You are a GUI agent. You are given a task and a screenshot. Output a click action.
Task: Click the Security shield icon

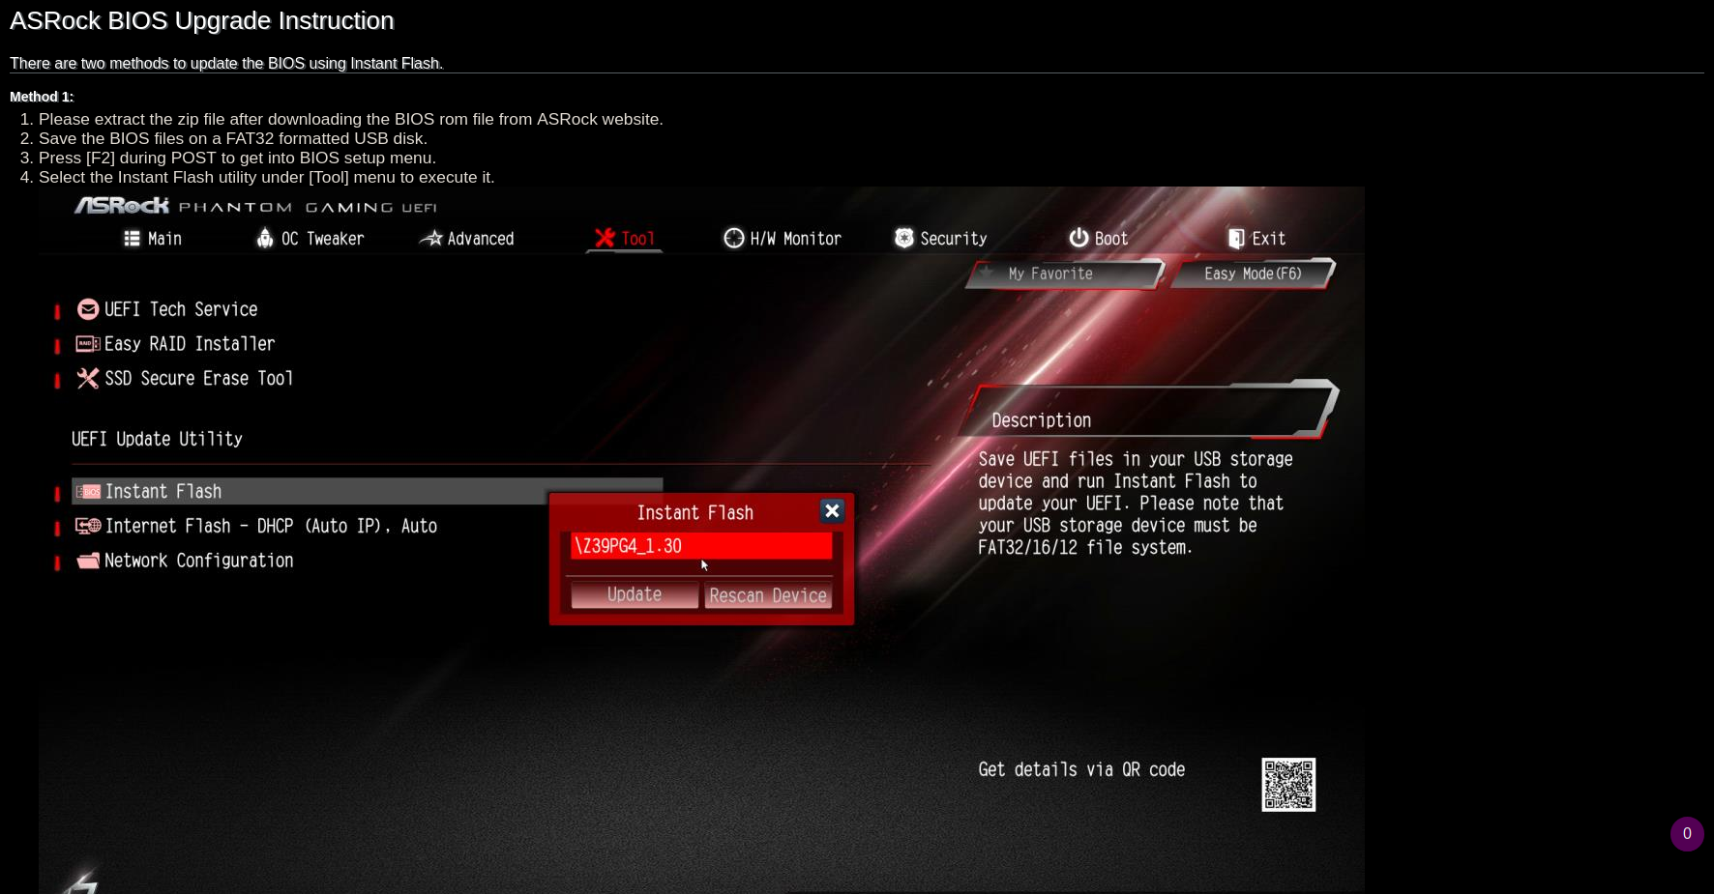point(904,238)
